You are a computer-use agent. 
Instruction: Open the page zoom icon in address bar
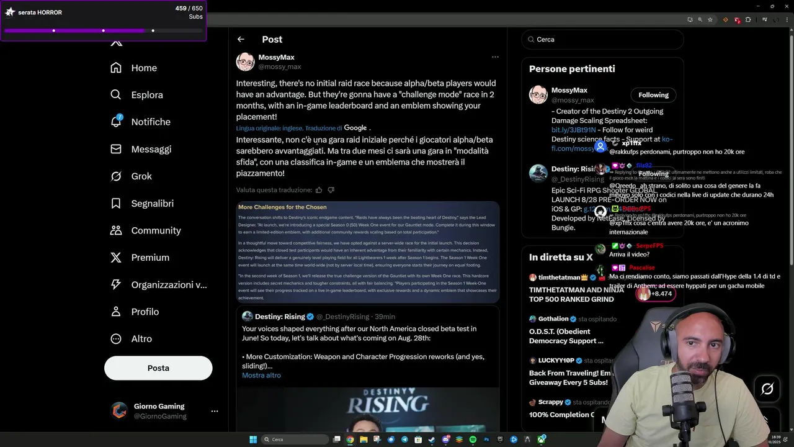tap(700, 19)
